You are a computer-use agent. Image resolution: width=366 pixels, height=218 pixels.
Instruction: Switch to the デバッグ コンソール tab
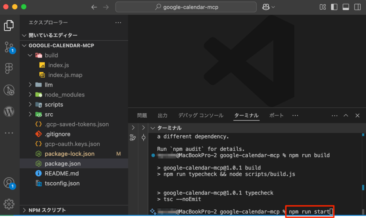[201, 115]
